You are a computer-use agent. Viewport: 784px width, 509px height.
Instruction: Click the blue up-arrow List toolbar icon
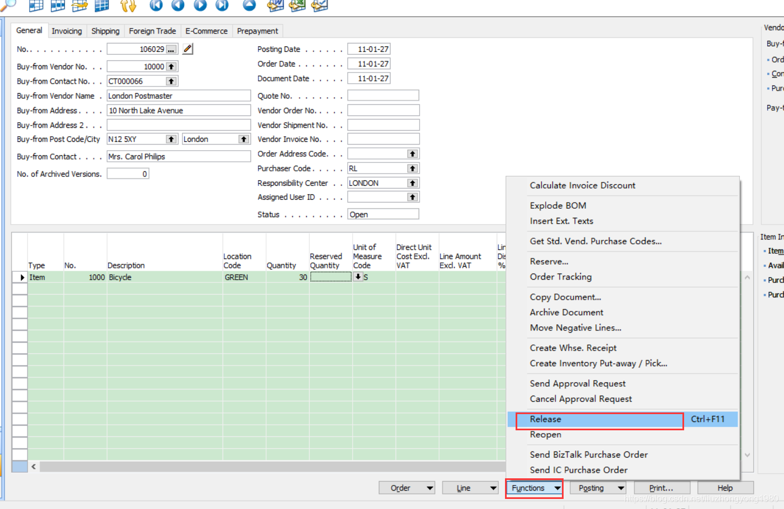click(x=249, y=5)
